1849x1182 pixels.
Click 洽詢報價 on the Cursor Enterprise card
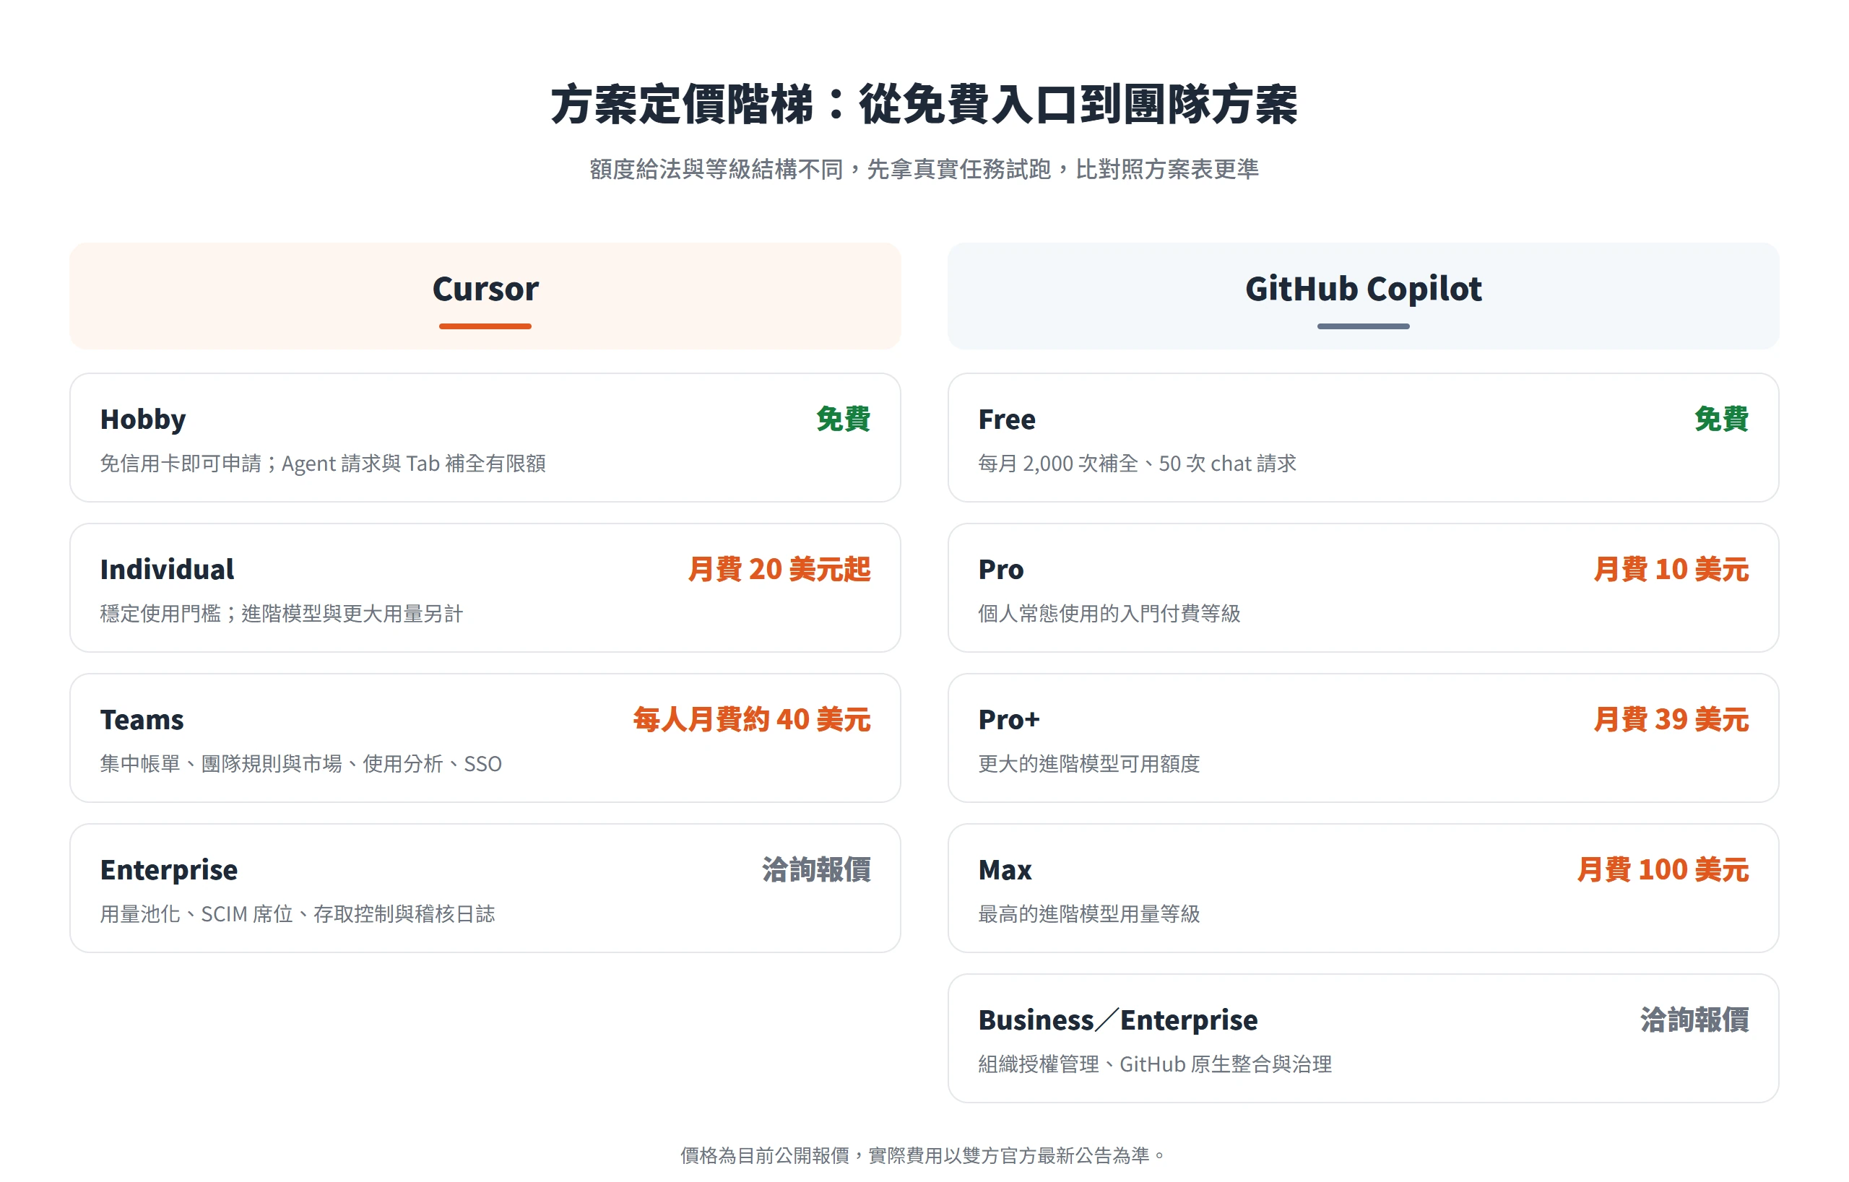pos(815,869)
